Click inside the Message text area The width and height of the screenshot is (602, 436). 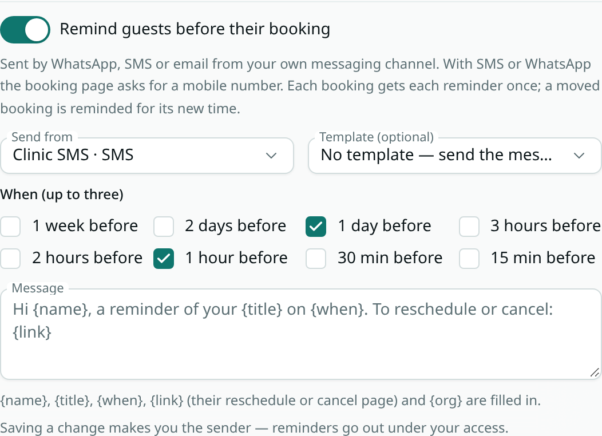coord(301,334)
